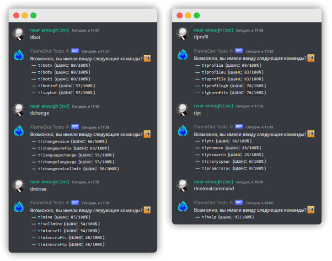Screen dimensions: 332x261
Task: Open the "near enough [zxc]" username above "t!profil"
Action: coord(213,30)
